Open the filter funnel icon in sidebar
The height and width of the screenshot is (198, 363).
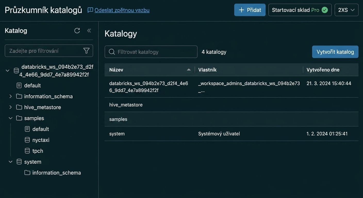coord(86,51)
